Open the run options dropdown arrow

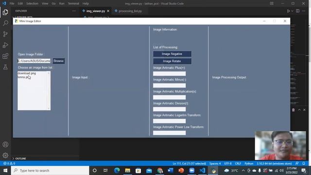[292, 11]
